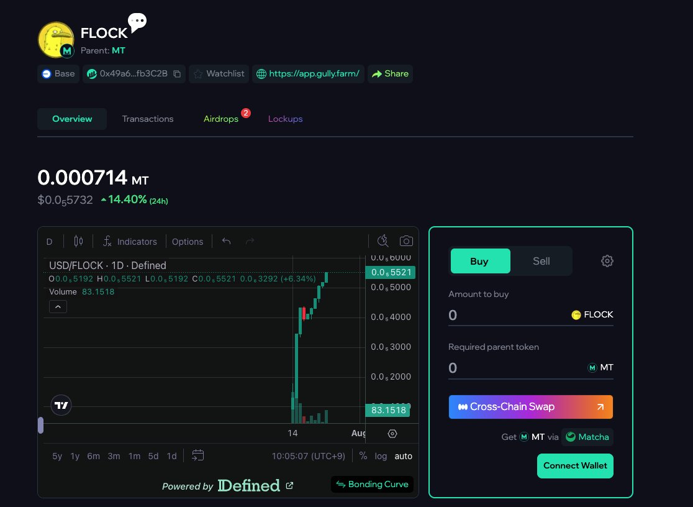Copy the contract address 0x49a6...fb3C2B
The width and height of the screenshot is (693, 507).
pos(177,74)
